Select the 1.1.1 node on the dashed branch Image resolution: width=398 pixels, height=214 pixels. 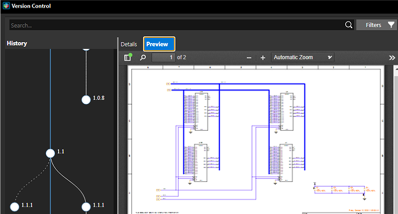[14, 206]
